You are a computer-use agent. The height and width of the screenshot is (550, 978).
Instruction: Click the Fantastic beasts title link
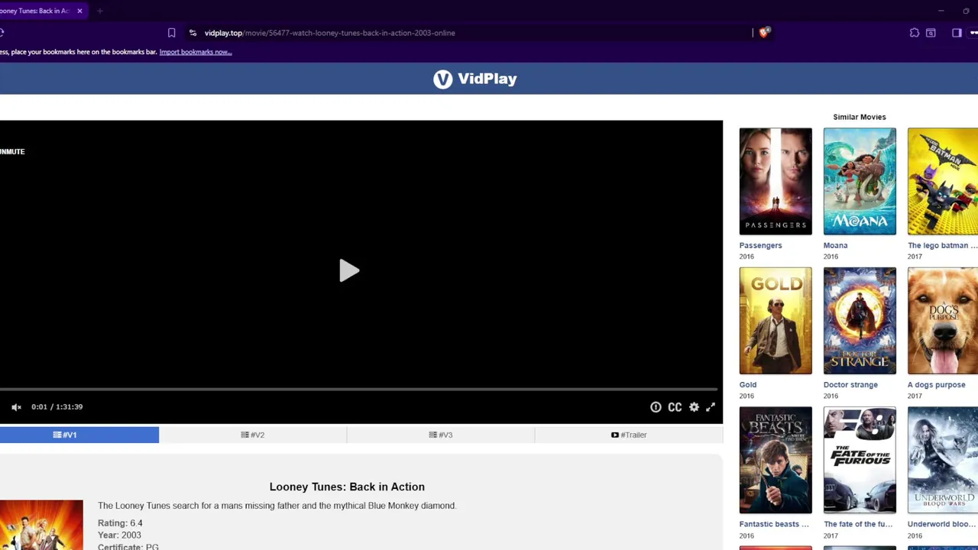tap(774, 524)
